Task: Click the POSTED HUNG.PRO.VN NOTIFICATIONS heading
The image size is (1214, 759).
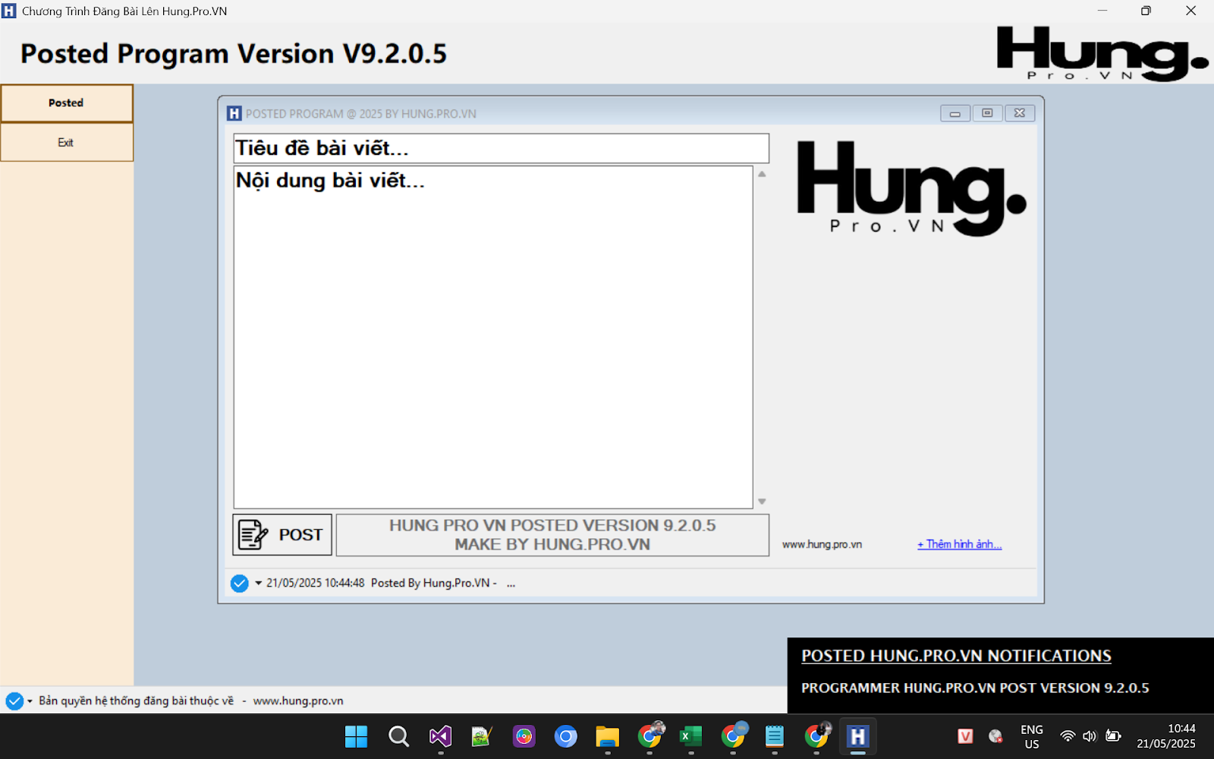Action: click(x=956, y=656)
